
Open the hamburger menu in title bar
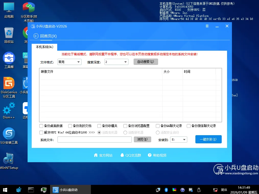(x=207, y=26)
